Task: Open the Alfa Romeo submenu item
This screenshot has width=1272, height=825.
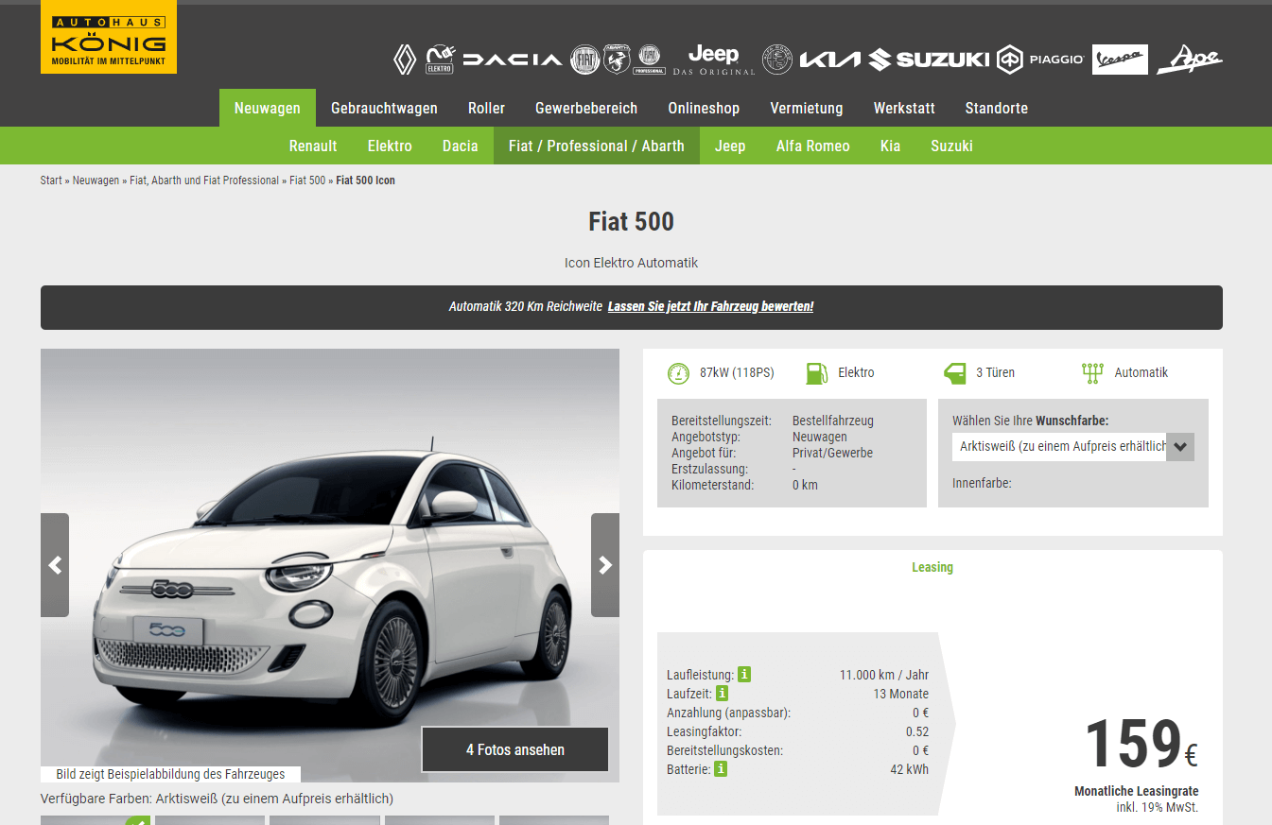Action: click(x=813, y=146)
